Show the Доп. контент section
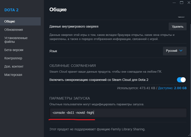The image size is (191, 137). 14,66
